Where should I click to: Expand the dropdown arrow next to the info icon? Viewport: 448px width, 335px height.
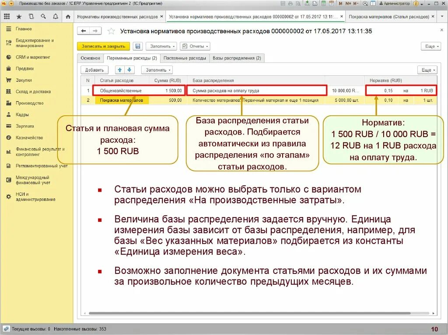[x=422, y=4]
